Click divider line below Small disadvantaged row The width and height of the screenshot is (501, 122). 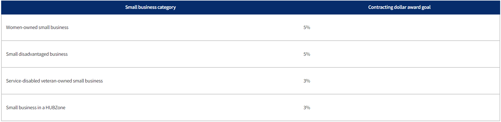[251, 67]
